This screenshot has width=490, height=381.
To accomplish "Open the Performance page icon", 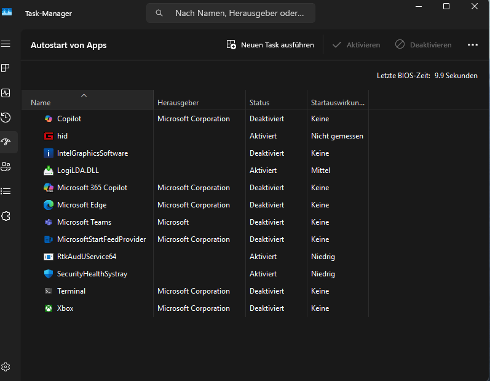I will 6,93.
